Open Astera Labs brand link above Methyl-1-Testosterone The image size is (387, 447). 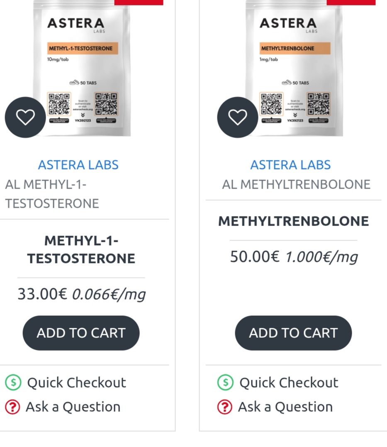click(x=78, y=165)
